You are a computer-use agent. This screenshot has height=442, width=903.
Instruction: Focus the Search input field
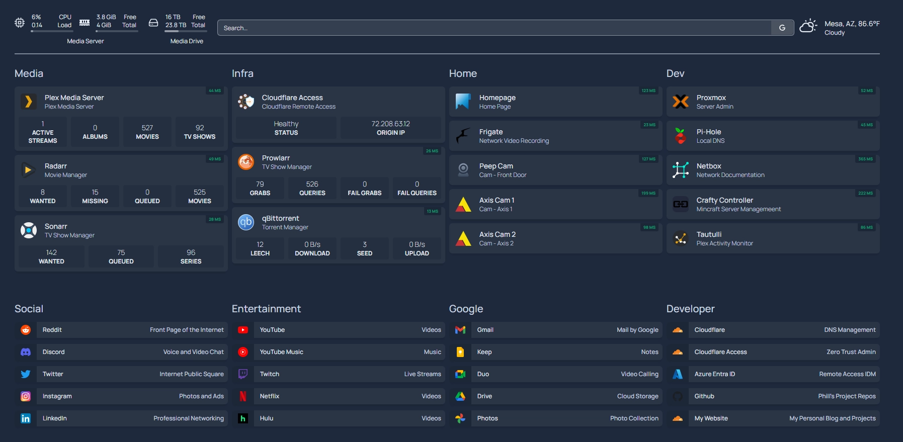click(495, 28)
